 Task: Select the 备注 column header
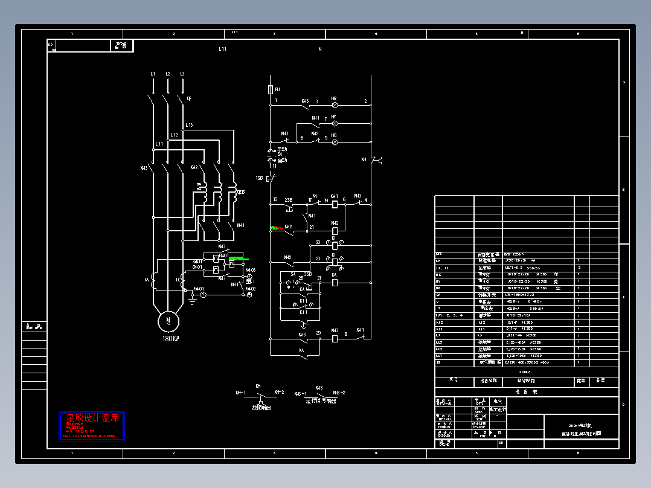pos(600,380)
